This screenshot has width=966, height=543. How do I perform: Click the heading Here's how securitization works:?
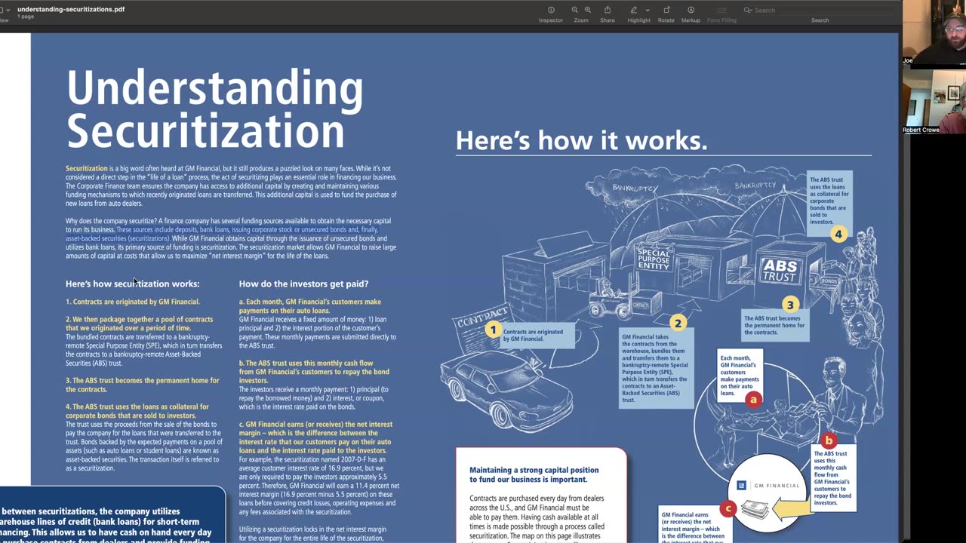(133, 284)
